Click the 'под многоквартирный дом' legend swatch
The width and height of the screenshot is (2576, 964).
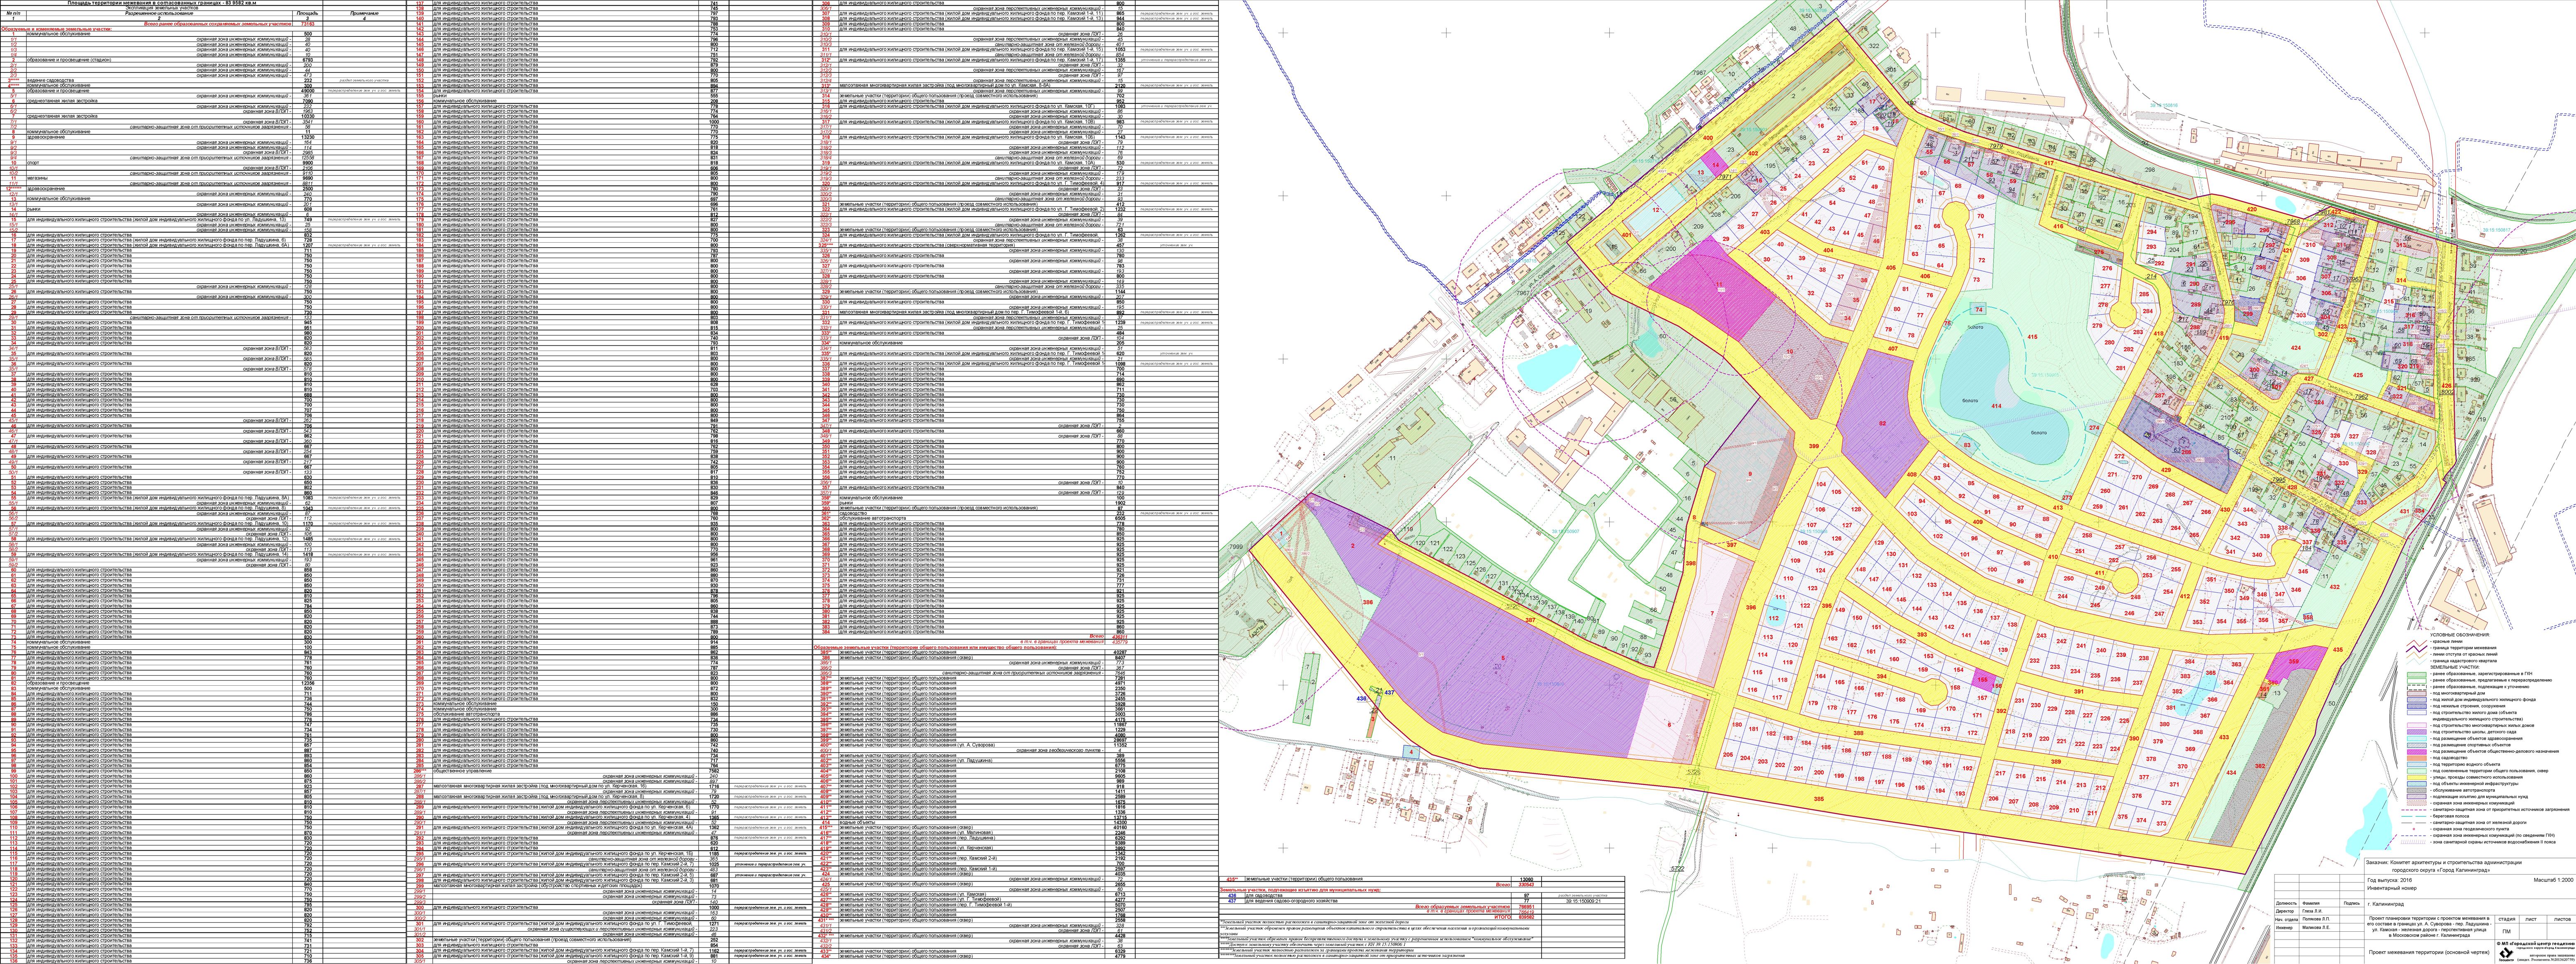tap(2417, 693)
